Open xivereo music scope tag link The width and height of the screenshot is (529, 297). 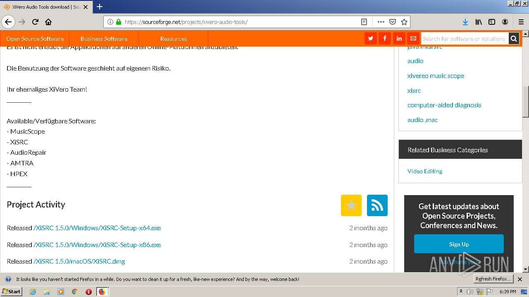click(x=436, y=75)
